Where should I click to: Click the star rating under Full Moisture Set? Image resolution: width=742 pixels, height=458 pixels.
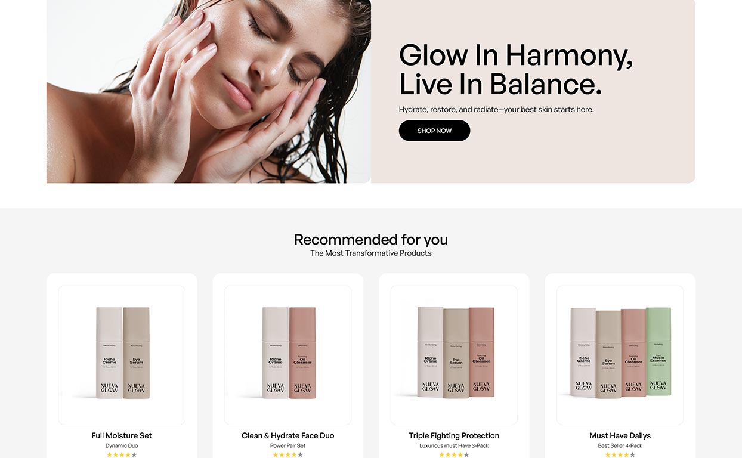pos(122,455)
